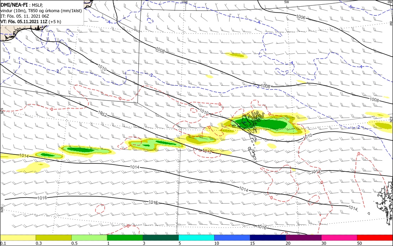Click the "30" legend value
The height and width of the screenshot is (246, 393).
click(324, 243)
